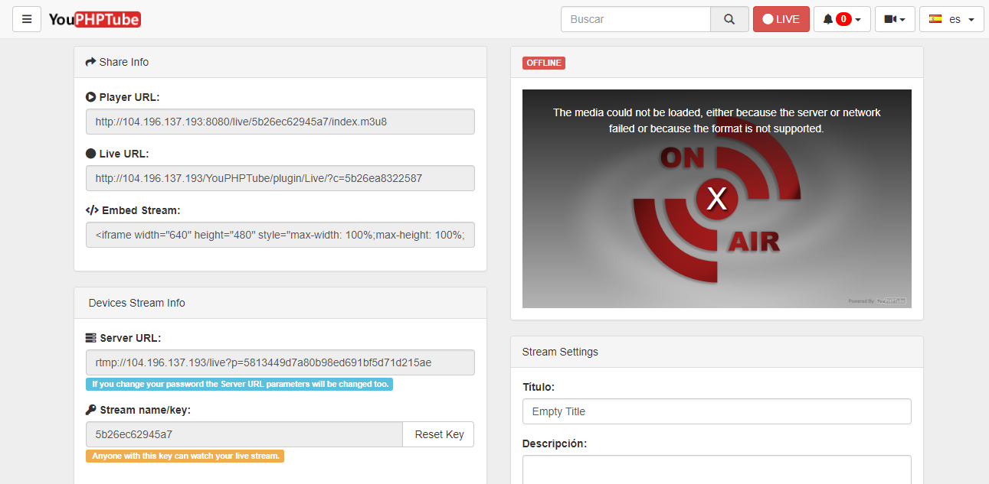
Task: Click the OFFLINE status badge
Action: [543, 63]
